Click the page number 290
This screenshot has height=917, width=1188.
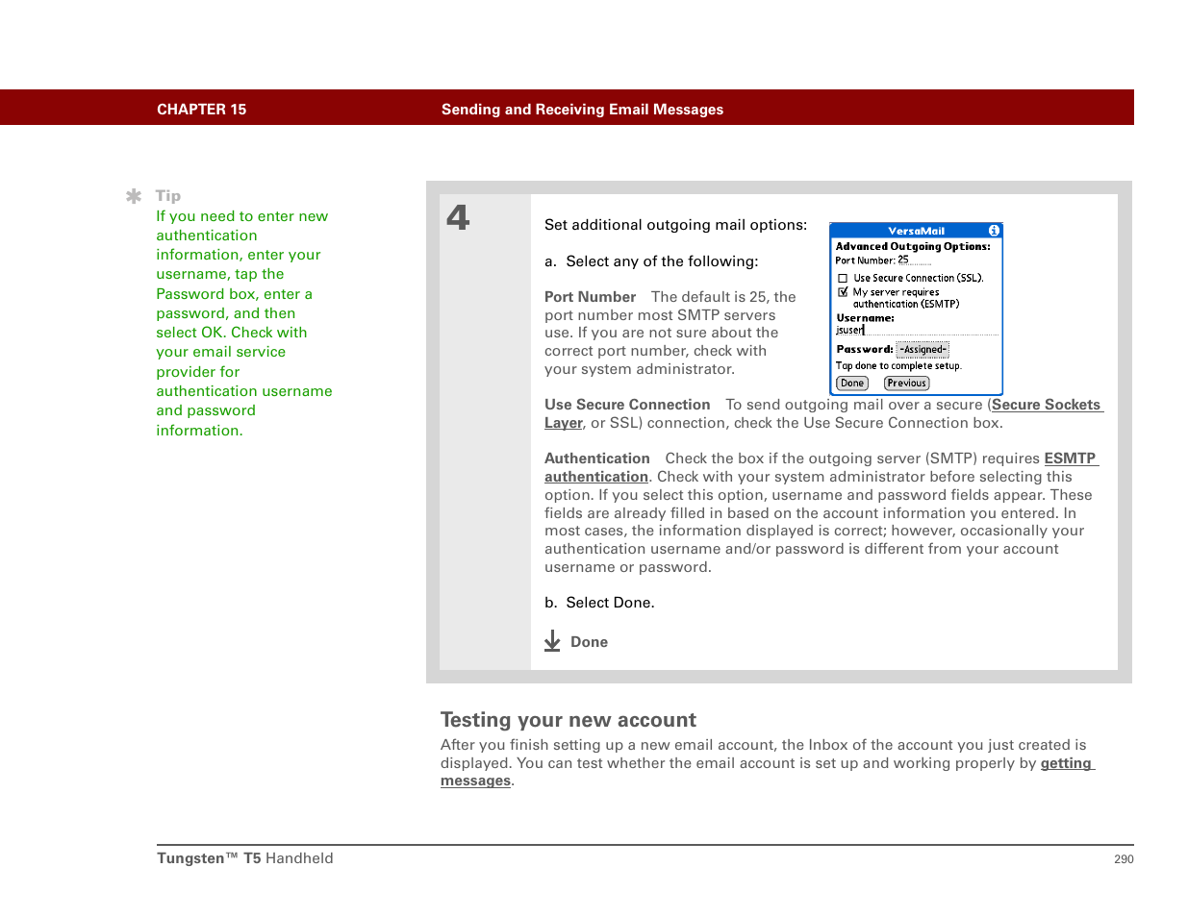pyautogui.click(x=1124, y=859)
